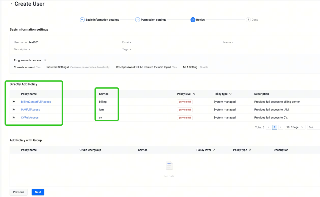
Task: Click the Permission settings step label
Action: coord(153,20)
